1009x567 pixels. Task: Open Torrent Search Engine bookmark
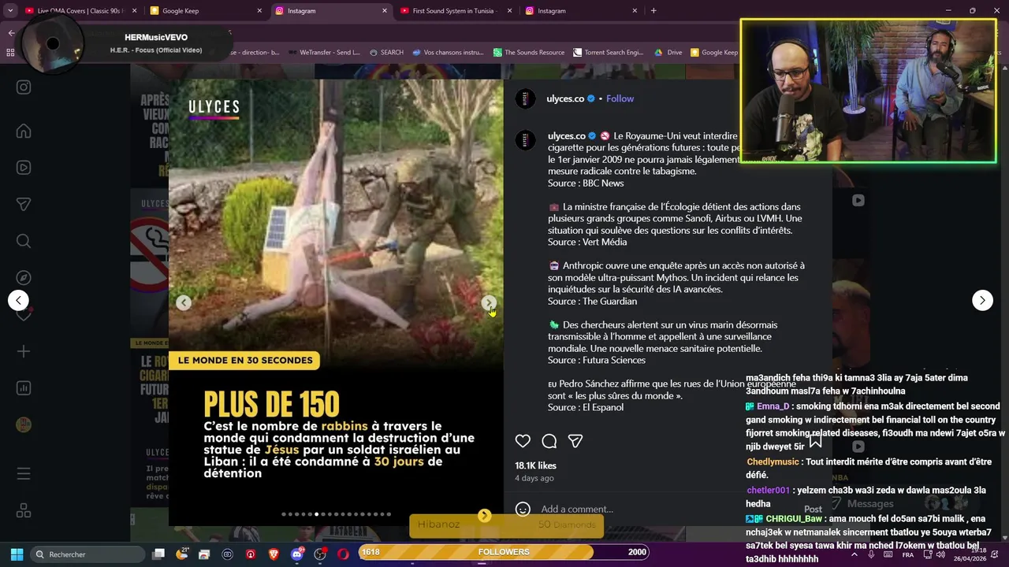tap(608, 53)
